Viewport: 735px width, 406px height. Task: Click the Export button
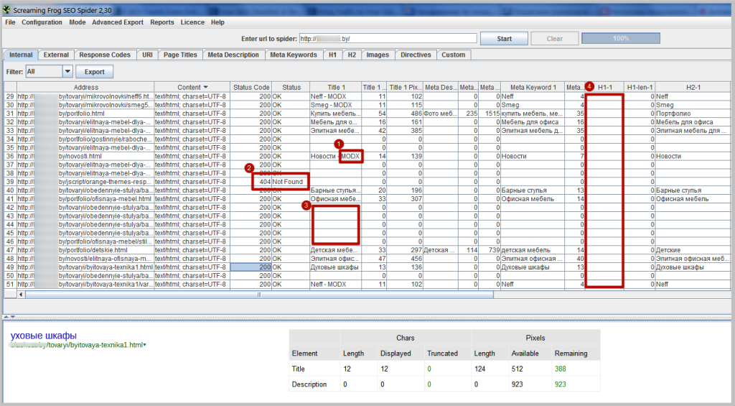coord(94,72)
